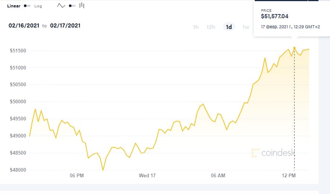Click the 12 PM x-axis label

tap(289, 175)
